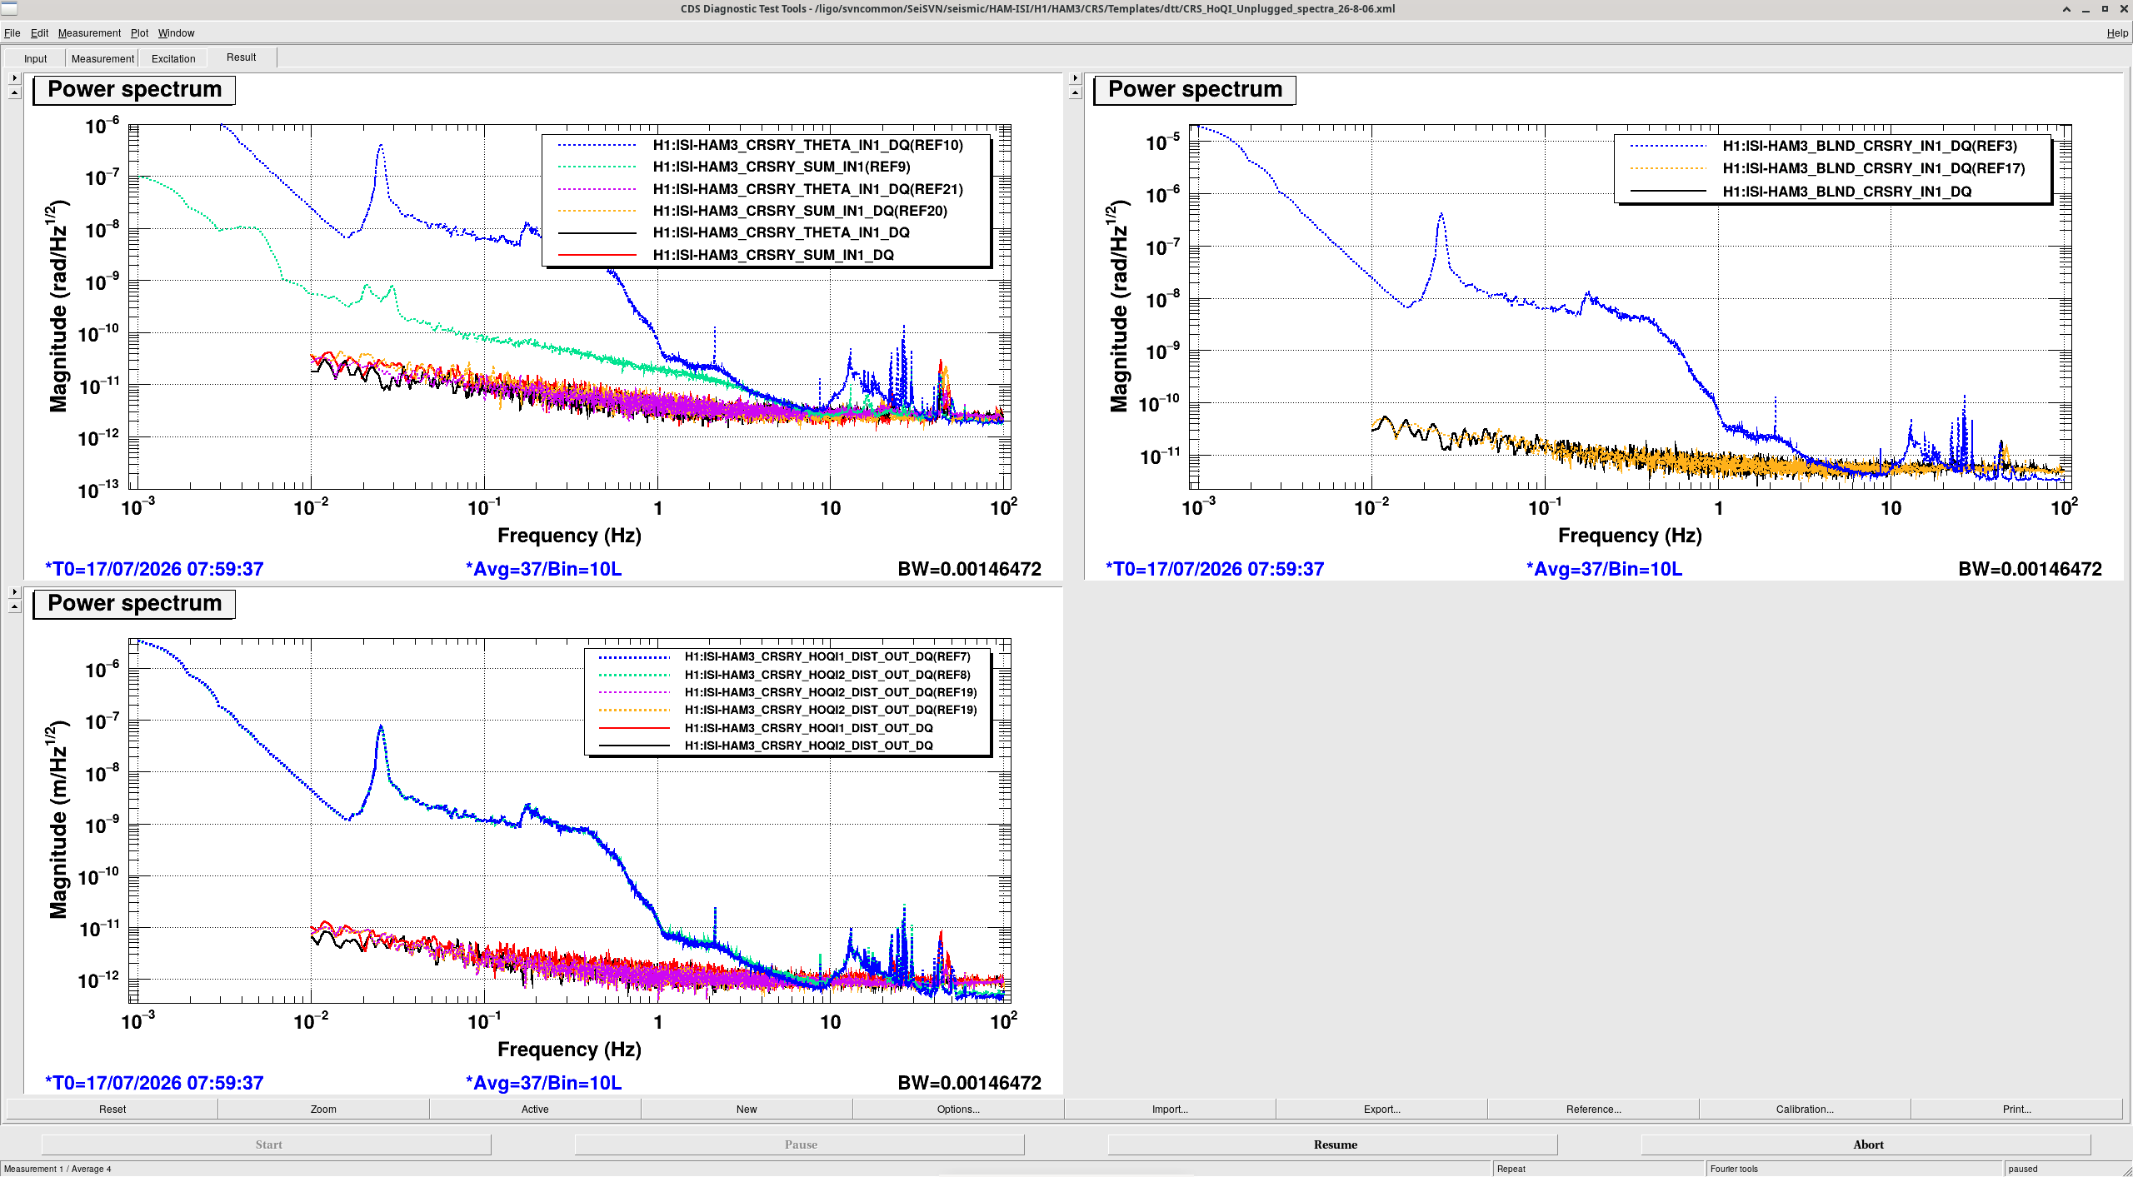The width and height of the screenshot is (2133, 1177).
Task: Click the Abort button
Action: pos(1868,1145)
